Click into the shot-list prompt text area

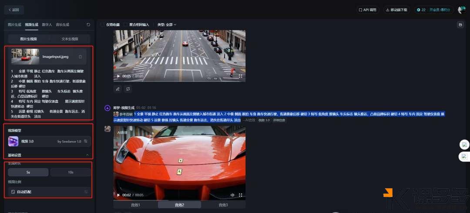pos(49,94)
